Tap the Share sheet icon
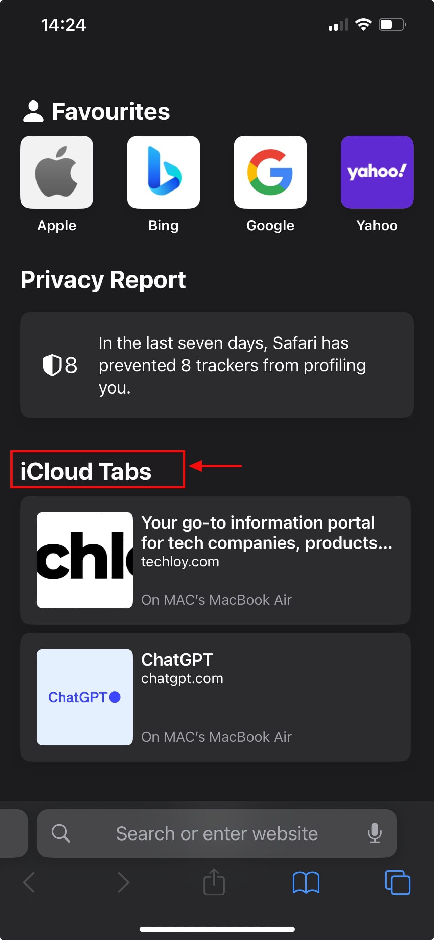The image size is (434, 940). click(x=214, y=883)
